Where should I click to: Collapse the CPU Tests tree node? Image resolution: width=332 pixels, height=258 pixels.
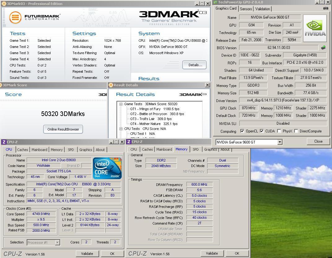[x=121, y=129]
